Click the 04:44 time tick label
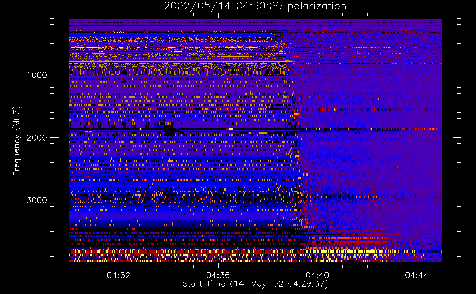Image resolution: width=476 pixels, height=294 pixels. [x=417, y=275]
